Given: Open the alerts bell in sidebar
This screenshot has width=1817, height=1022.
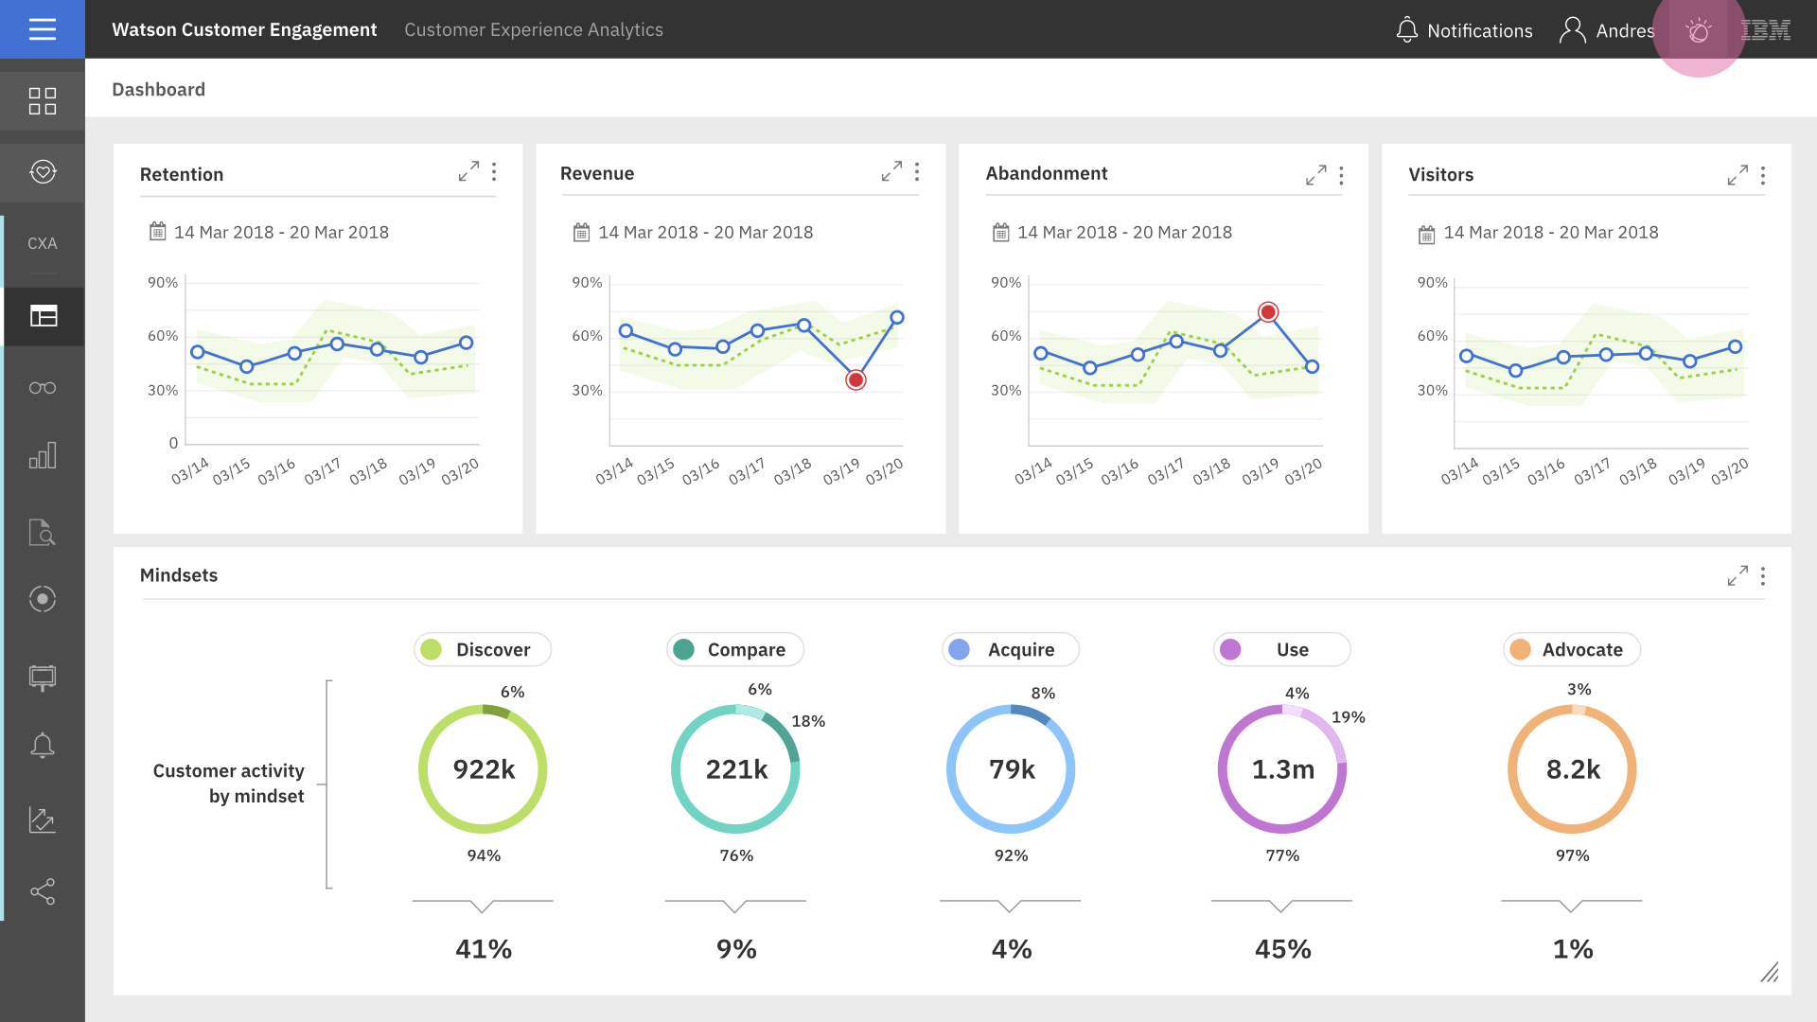Looking at the screenshot, I should click(x=43, y=746).
